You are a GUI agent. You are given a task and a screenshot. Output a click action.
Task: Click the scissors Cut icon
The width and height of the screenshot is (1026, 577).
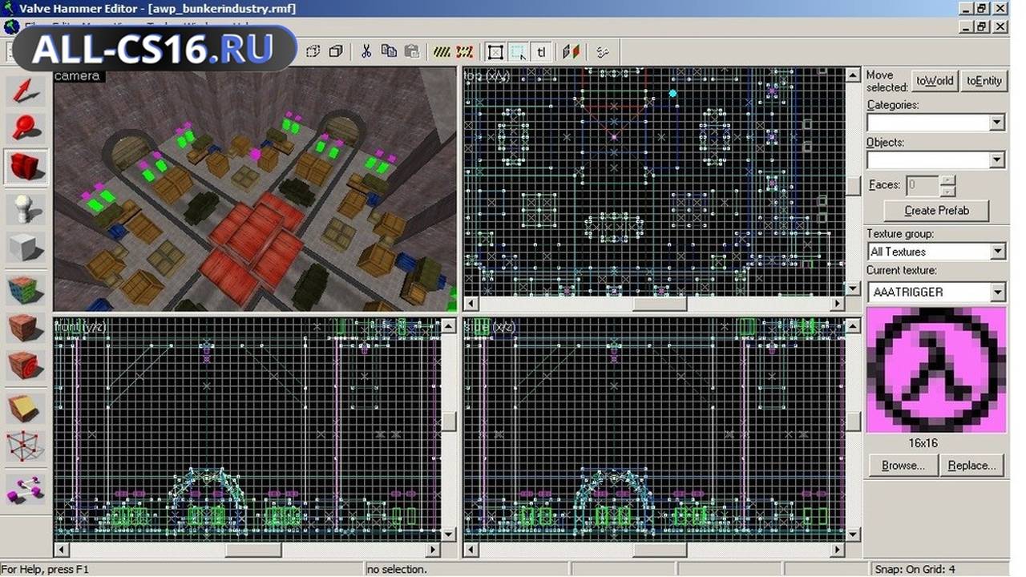pos(366,51)
